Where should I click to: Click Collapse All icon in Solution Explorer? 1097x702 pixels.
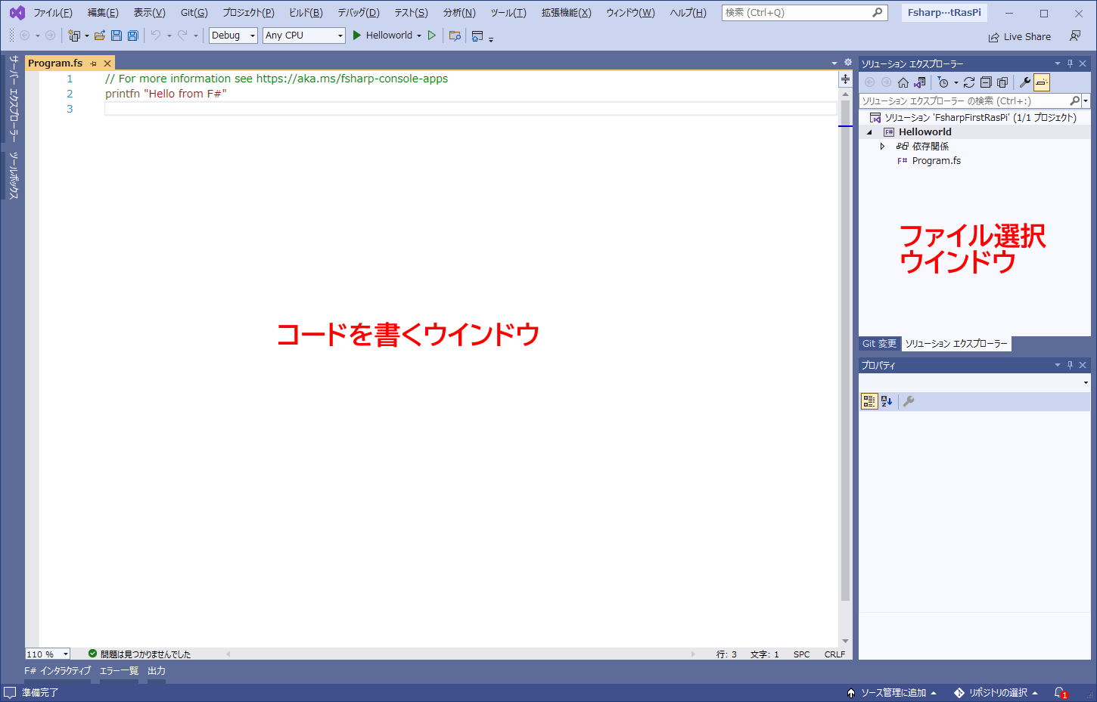coord(986,82)
